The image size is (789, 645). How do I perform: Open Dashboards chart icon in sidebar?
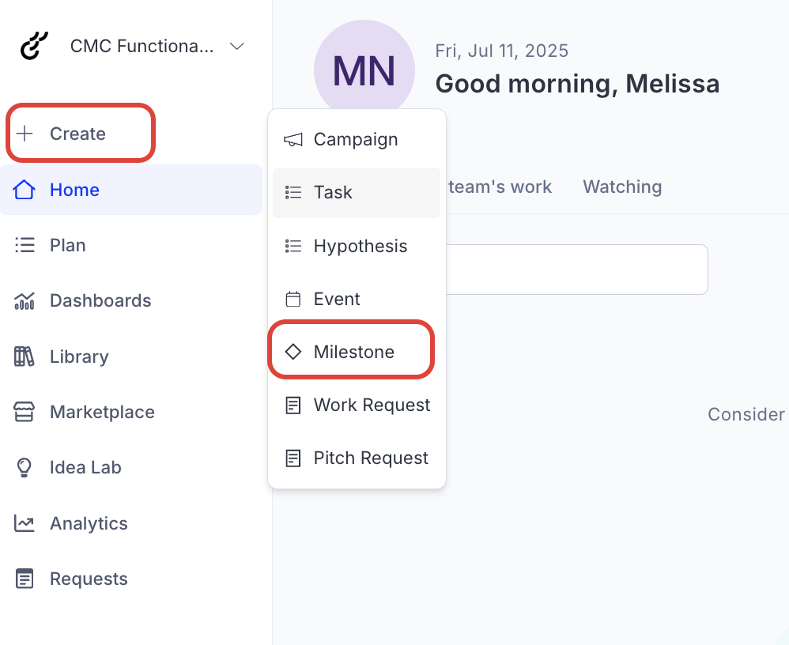[x=25, y=300]
